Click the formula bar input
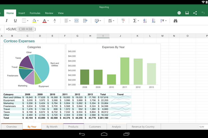Image resolution: width=208 pixels, height=138 pixels. 106,29
